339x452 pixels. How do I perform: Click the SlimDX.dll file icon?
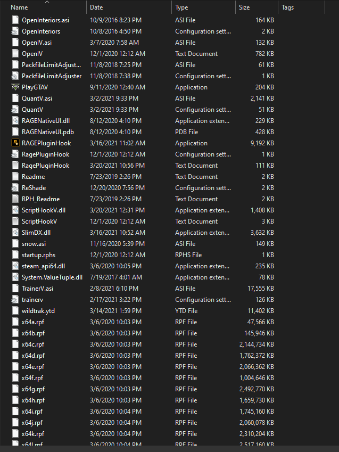pos(15,233)
